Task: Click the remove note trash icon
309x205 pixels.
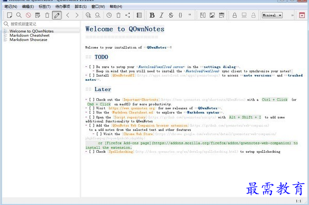Action: pyautogui.click(x=47, y=15)
